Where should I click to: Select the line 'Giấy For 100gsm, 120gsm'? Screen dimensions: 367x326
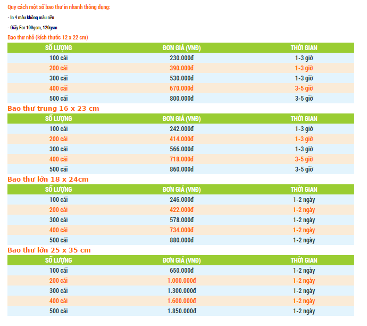[32, 28]
